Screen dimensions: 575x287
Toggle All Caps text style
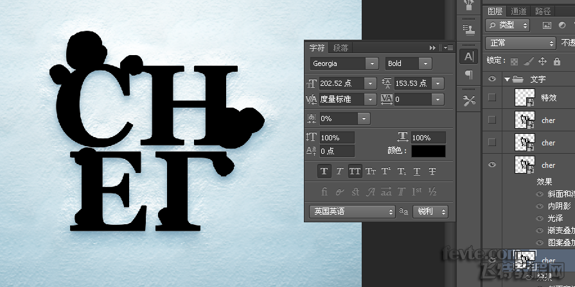click(x=355, y=171)
